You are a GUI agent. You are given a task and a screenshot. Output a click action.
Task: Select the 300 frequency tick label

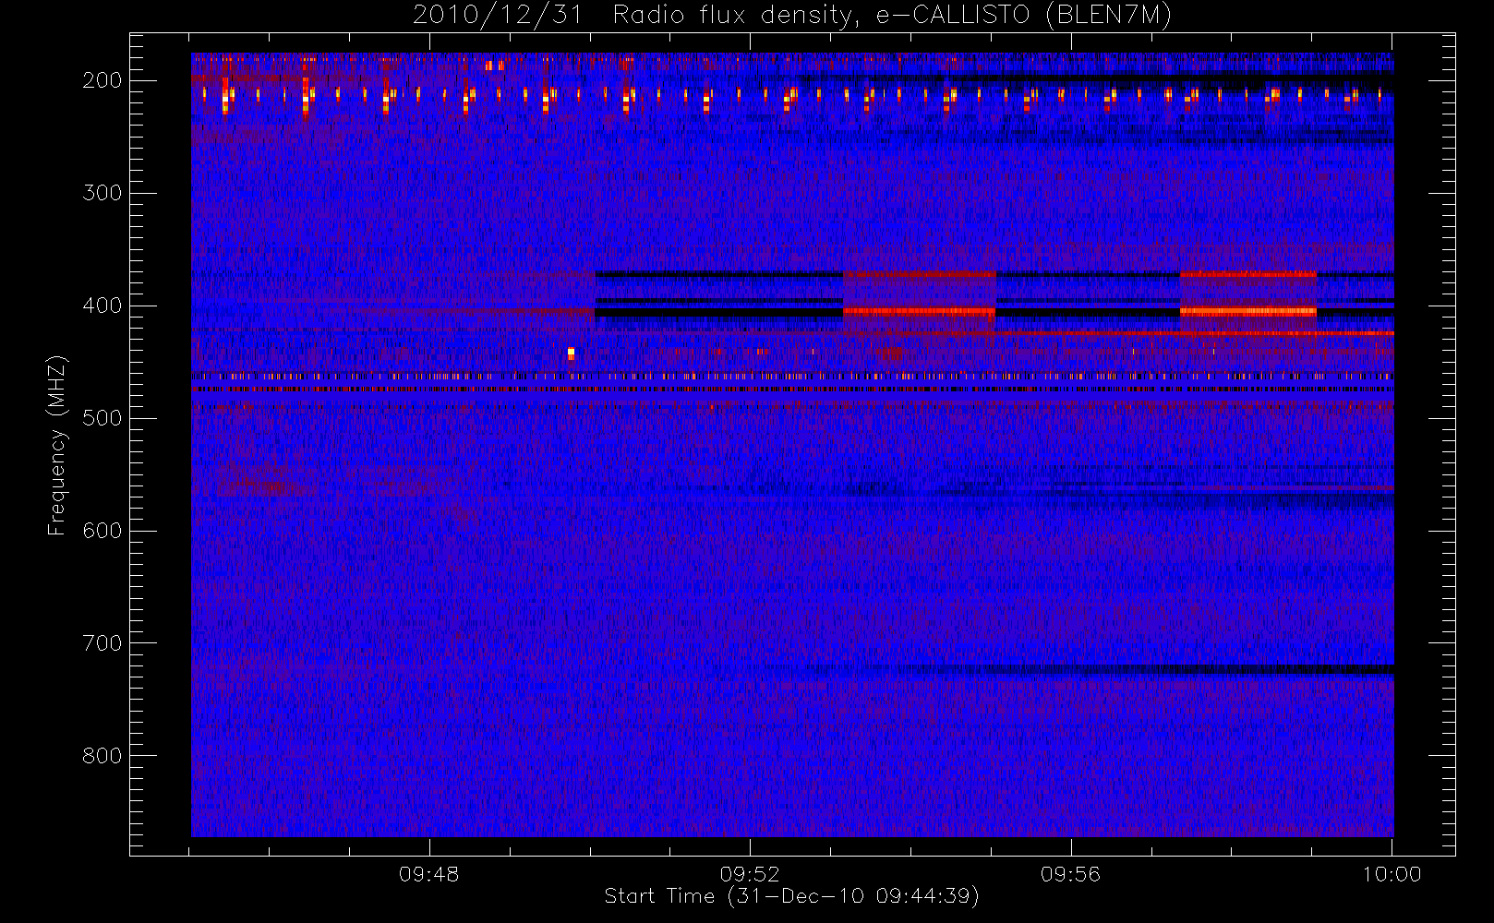(102, 193)
